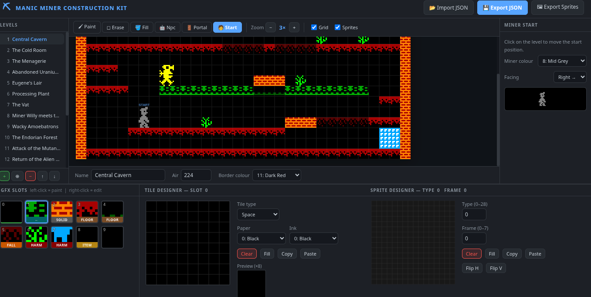The height and width of the screenshot is (297, 591).
Task: Click the grey miner START sprite
Action: pos(144,117)
